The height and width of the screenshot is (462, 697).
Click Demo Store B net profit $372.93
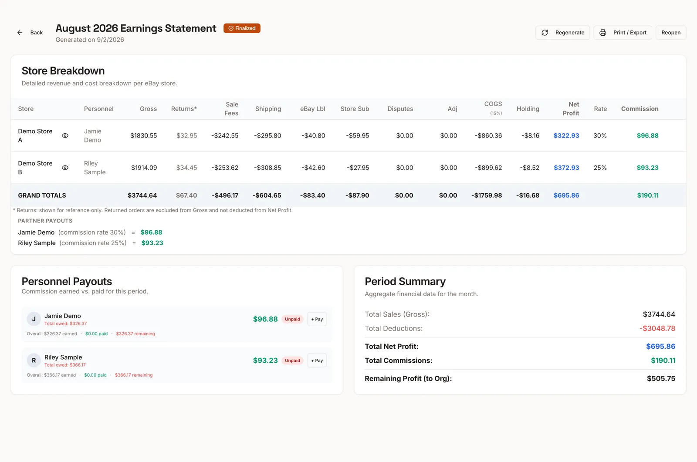566,168
